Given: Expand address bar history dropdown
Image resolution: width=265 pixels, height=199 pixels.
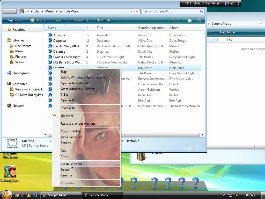Looking at the screenshot, I should pos(131,11).
